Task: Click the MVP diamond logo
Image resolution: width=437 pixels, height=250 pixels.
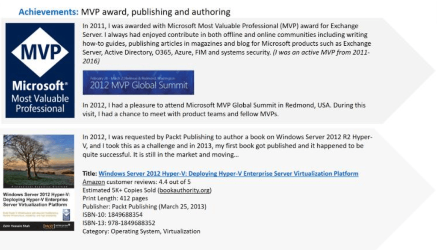Action: (x=39, y=52)
